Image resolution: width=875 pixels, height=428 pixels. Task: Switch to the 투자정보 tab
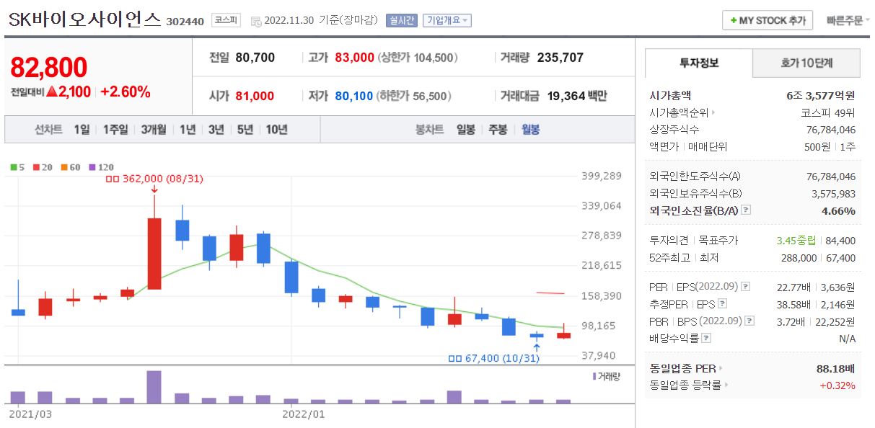tap(698, 63)
